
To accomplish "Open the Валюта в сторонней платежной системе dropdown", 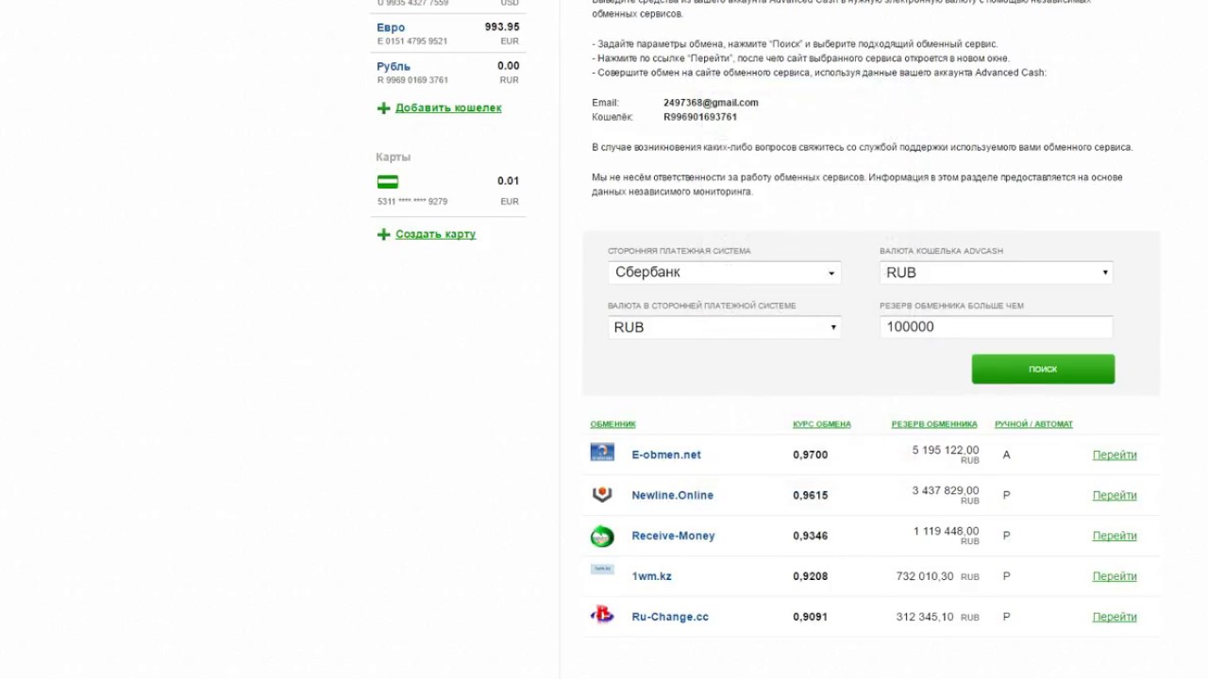I will click(724, 327).
